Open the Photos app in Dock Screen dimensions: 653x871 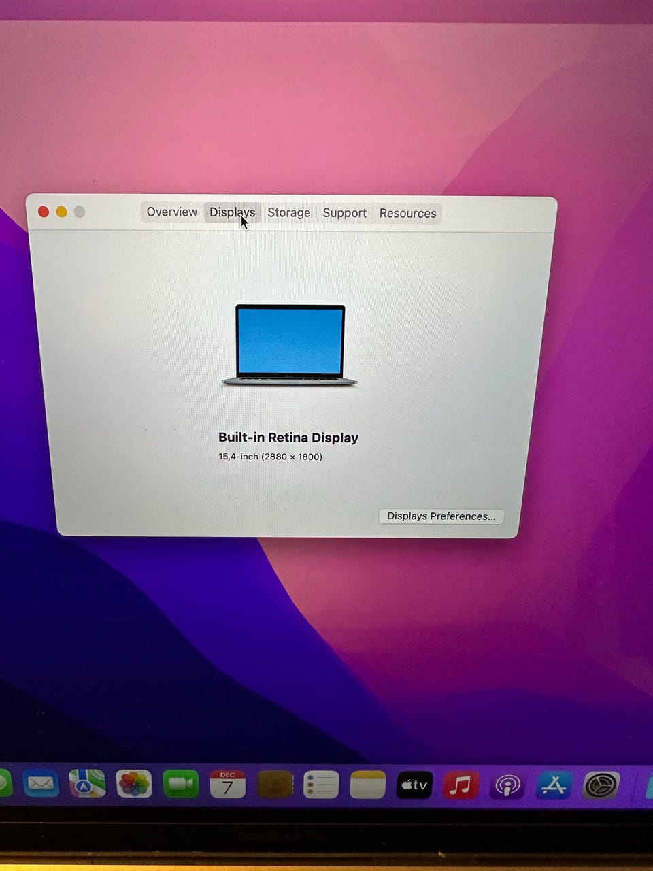click(134, 784)
